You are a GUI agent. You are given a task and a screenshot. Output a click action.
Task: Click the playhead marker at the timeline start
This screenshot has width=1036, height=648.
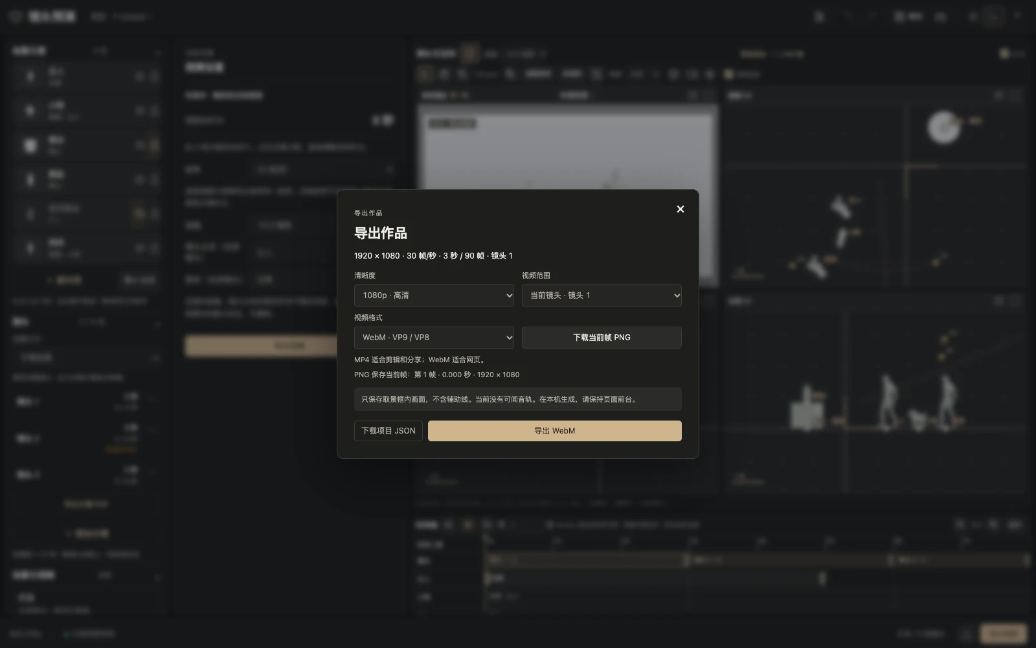[486, 538]
